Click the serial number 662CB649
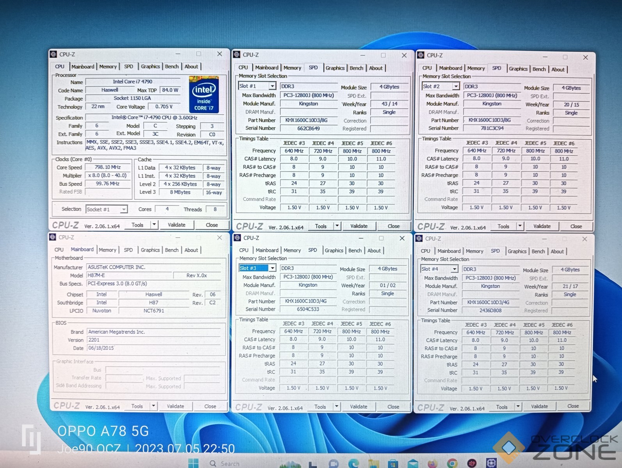Viewport: 622px width, 468px height. 308,128
